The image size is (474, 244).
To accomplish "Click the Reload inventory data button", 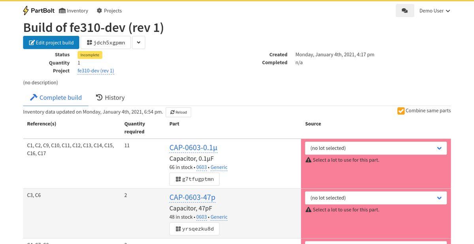I will tap(178, 112).
